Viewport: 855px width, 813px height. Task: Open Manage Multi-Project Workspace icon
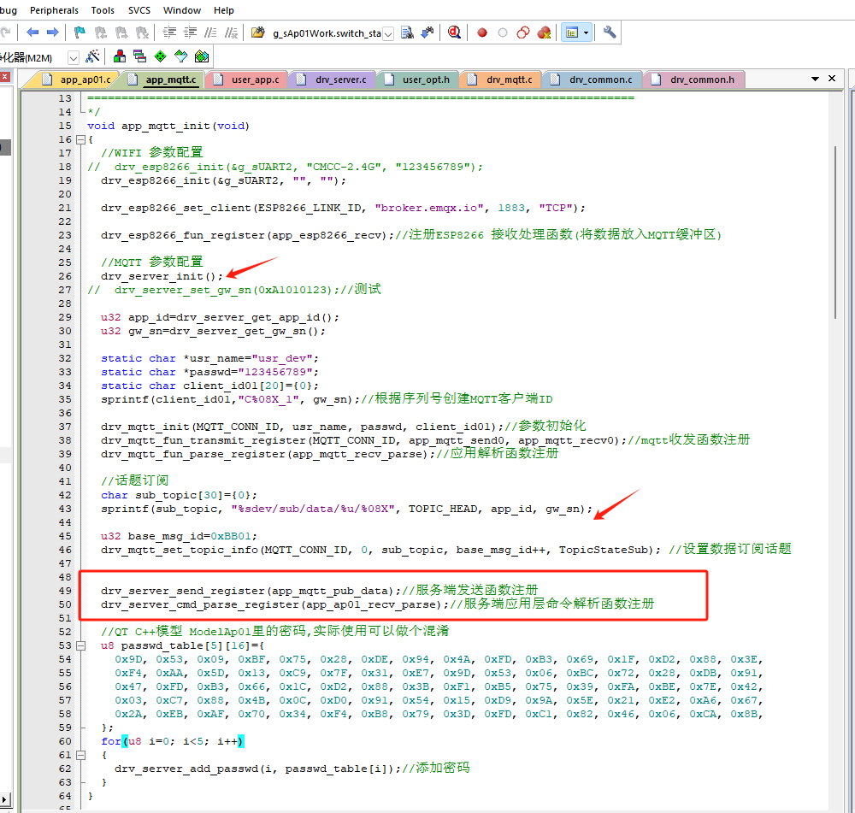[139, 56]
